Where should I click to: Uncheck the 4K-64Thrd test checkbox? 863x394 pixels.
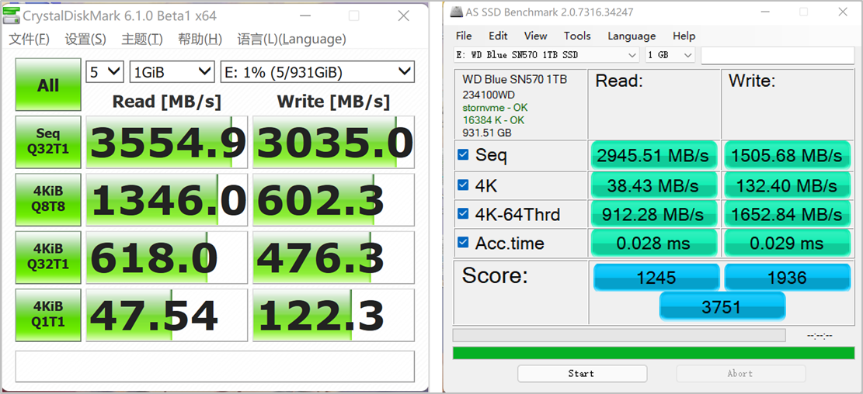point(464,214)
